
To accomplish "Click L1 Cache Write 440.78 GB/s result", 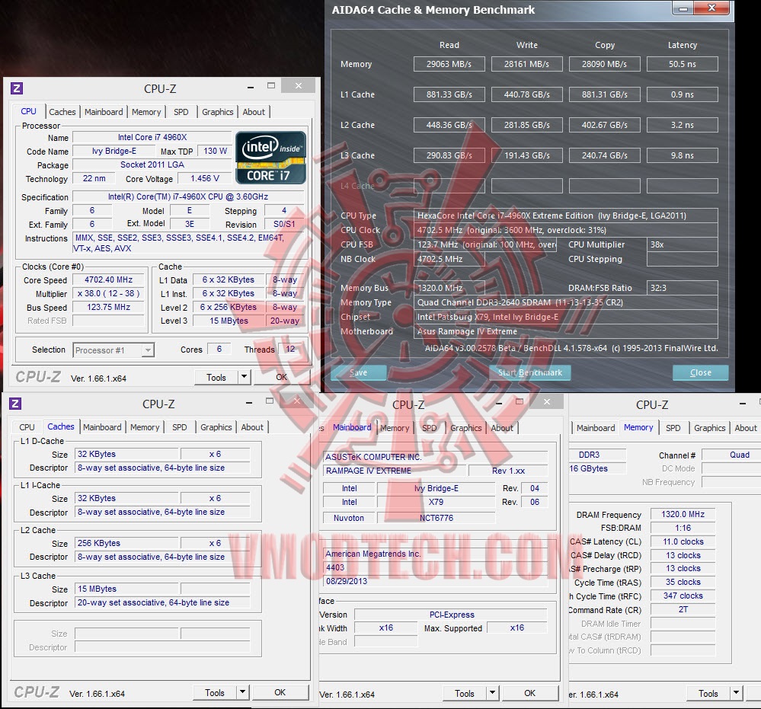I will point(526,94).
